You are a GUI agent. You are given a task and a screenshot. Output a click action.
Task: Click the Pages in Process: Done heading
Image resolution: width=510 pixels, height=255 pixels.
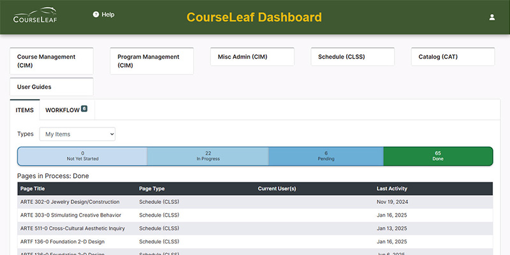53,176
